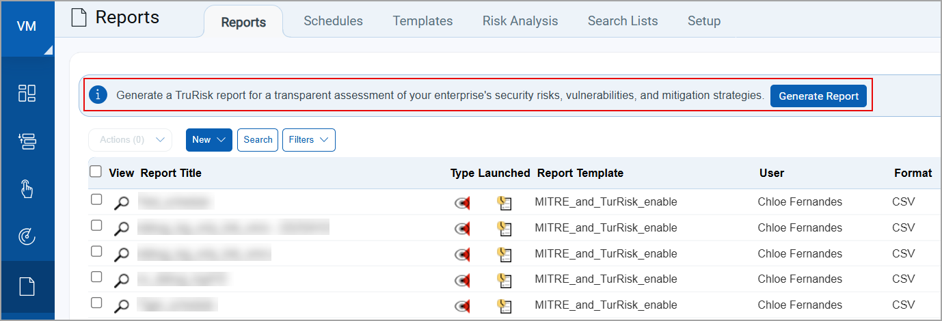This screenshot has height=321, width=942.
Task: Select the Setup tab
Action: pos(704,21)
